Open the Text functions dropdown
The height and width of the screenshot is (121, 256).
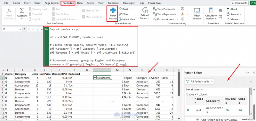[57, 9]
